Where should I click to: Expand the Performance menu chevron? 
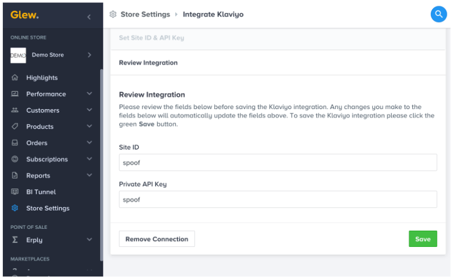[89, 93]
